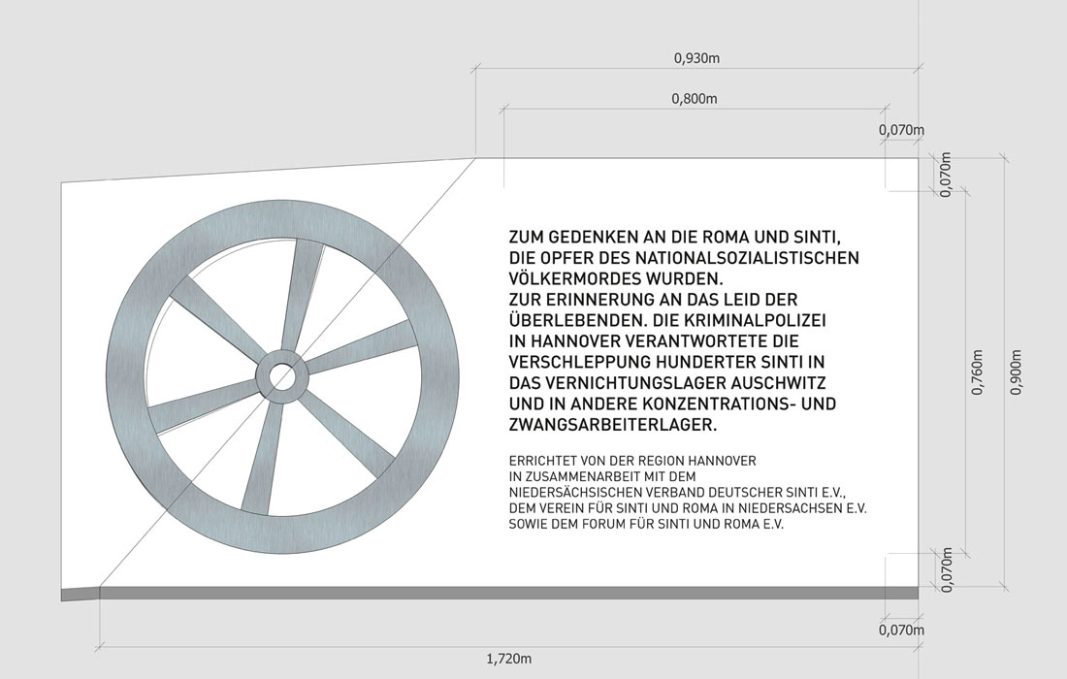The width and height of the screenshot is (1067, 679).
Task: Click 'DEM VEREIN FÜR SINTI UND ROMA' line
Action: click(x=687, y=508)
